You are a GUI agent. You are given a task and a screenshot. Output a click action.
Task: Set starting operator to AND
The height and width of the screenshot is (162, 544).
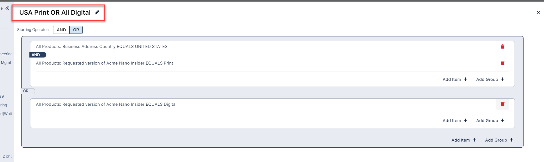click(61, 30)
